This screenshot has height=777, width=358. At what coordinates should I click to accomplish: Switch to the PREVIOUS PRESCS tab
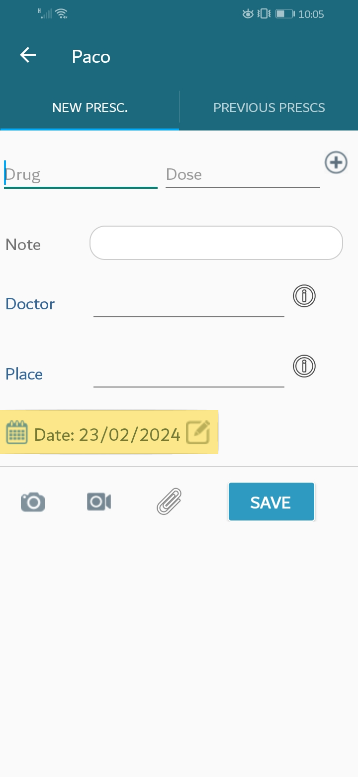point(269,108)
